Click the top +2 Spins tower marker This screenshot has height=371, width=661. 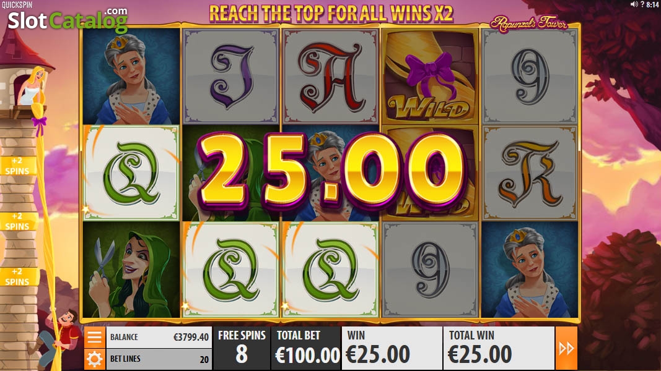pos(17,166)
